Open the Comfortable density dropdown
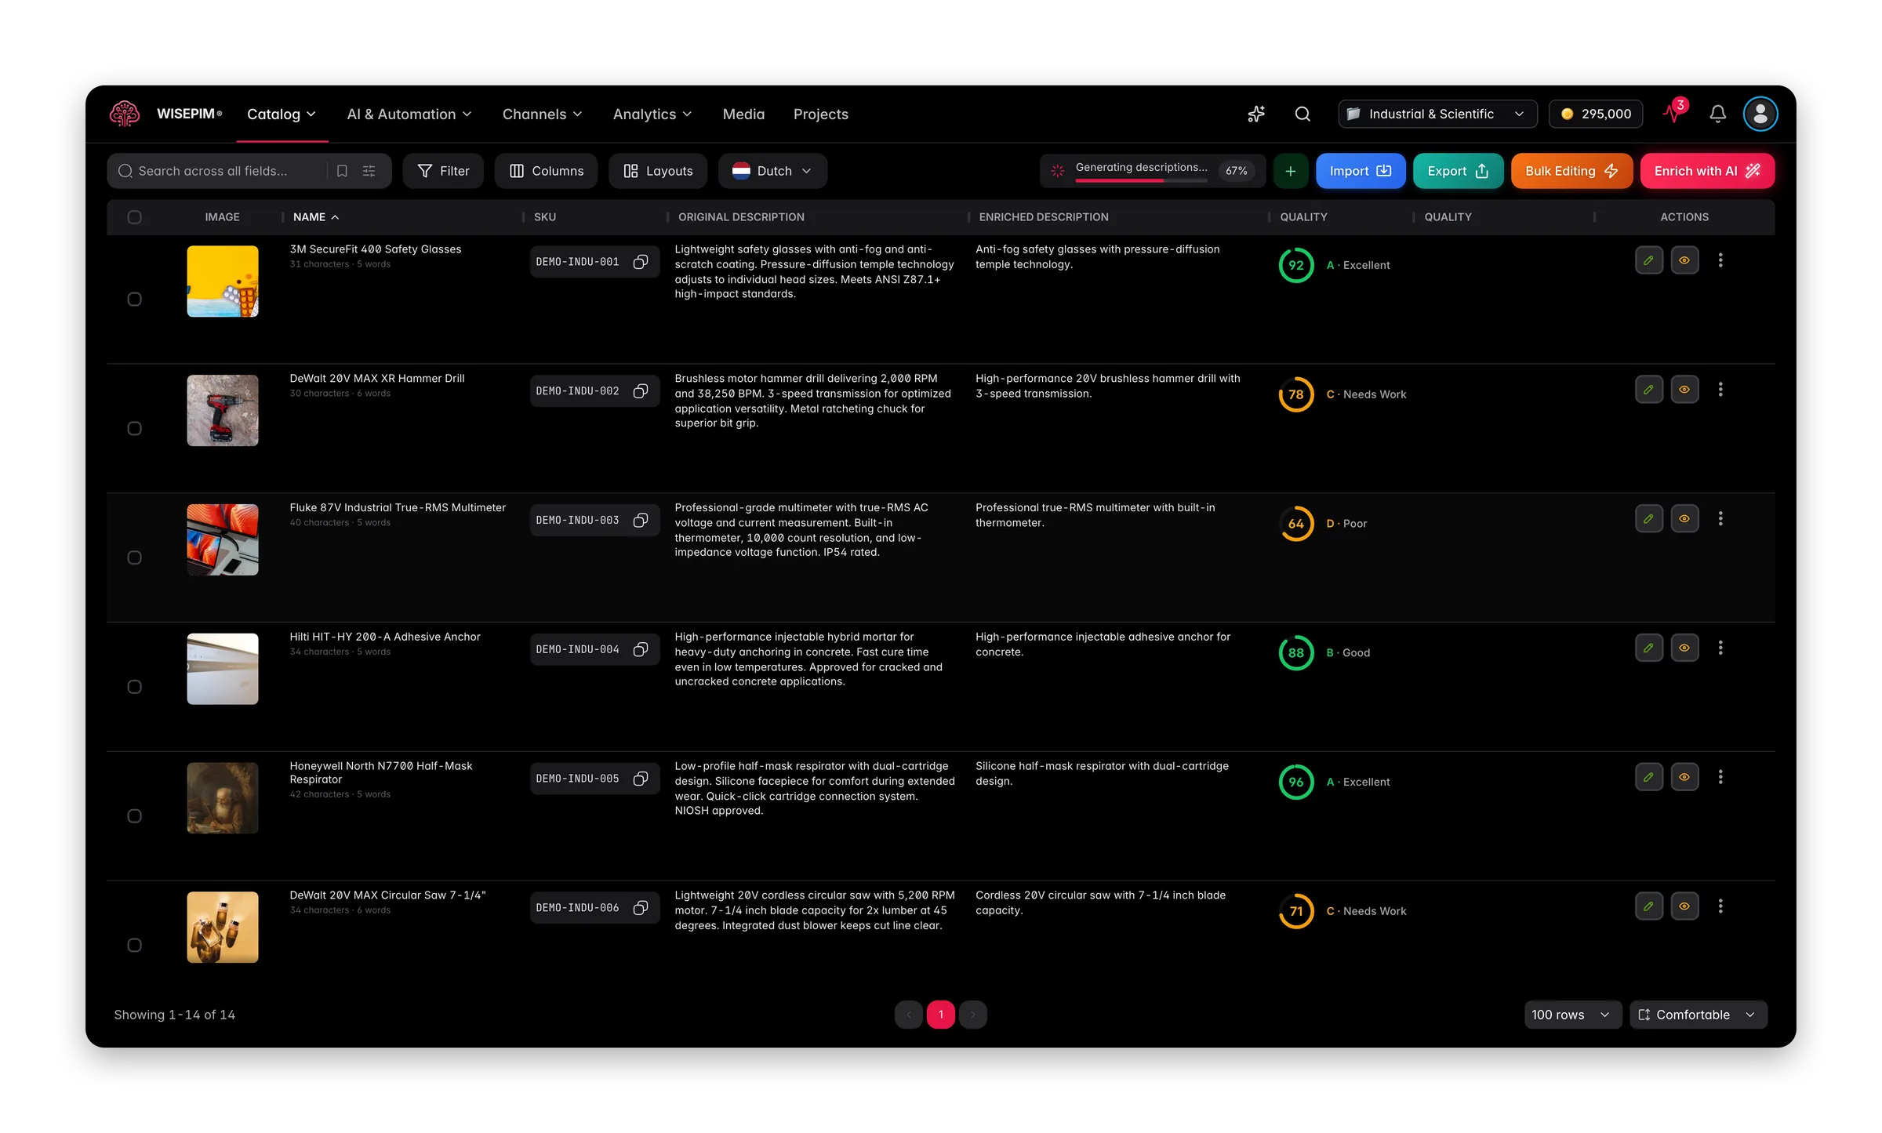The height and width of the screenshot is (1133, 1882). (1698, 1015)
